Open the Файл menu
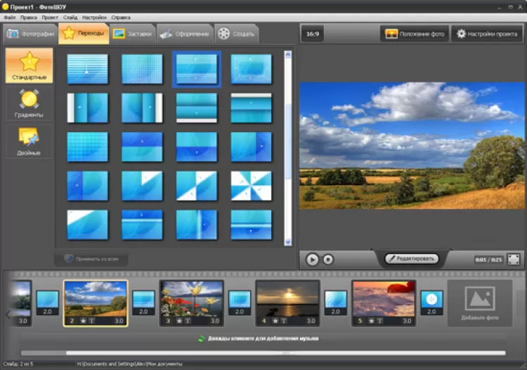 pyautogui.click(x=10, y=18)
